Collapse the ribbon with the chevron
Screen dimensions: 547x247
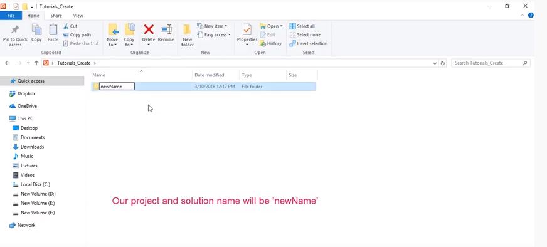coord(523,15)
